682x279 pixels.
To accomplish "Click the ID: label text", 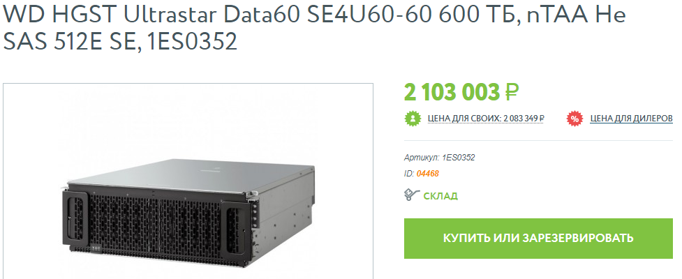I will click(409, 174).
